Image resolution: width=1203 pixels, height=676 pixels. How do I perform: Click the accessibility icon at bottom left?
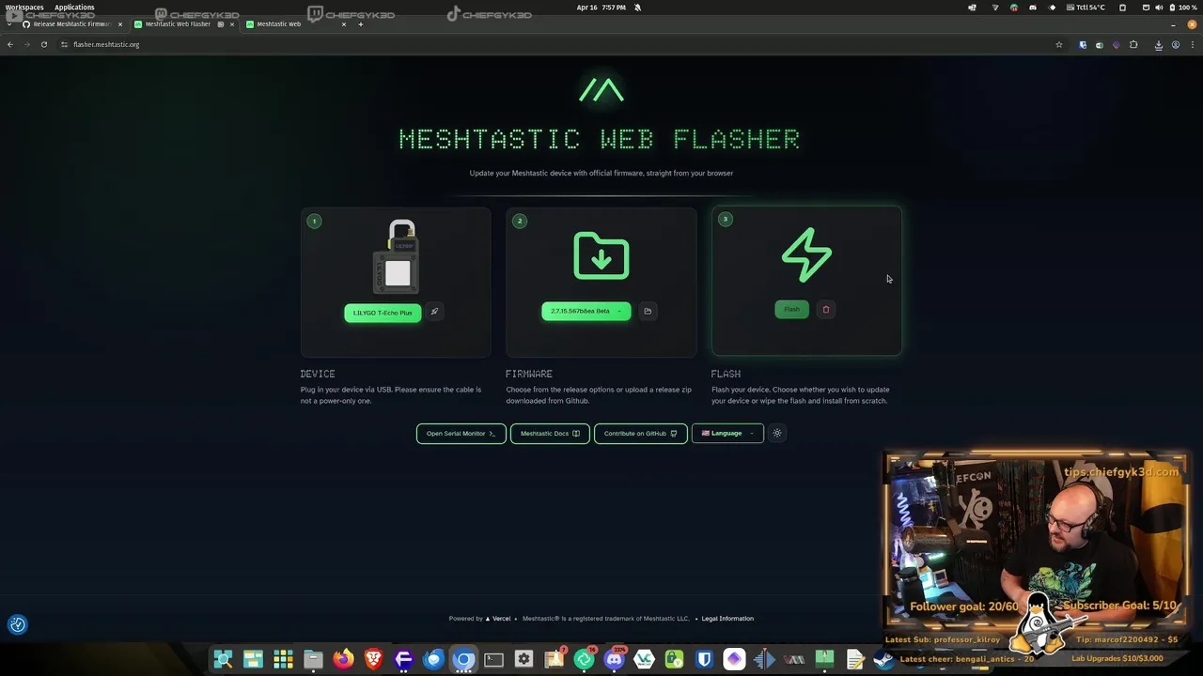click(18, 624)
